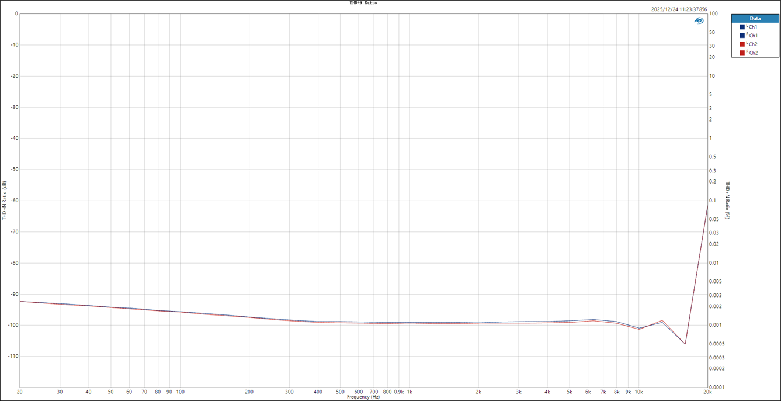This screenshot has height=401, width=781.
Task: Click the 2k frequency tick
Action: tap(478, 392)
